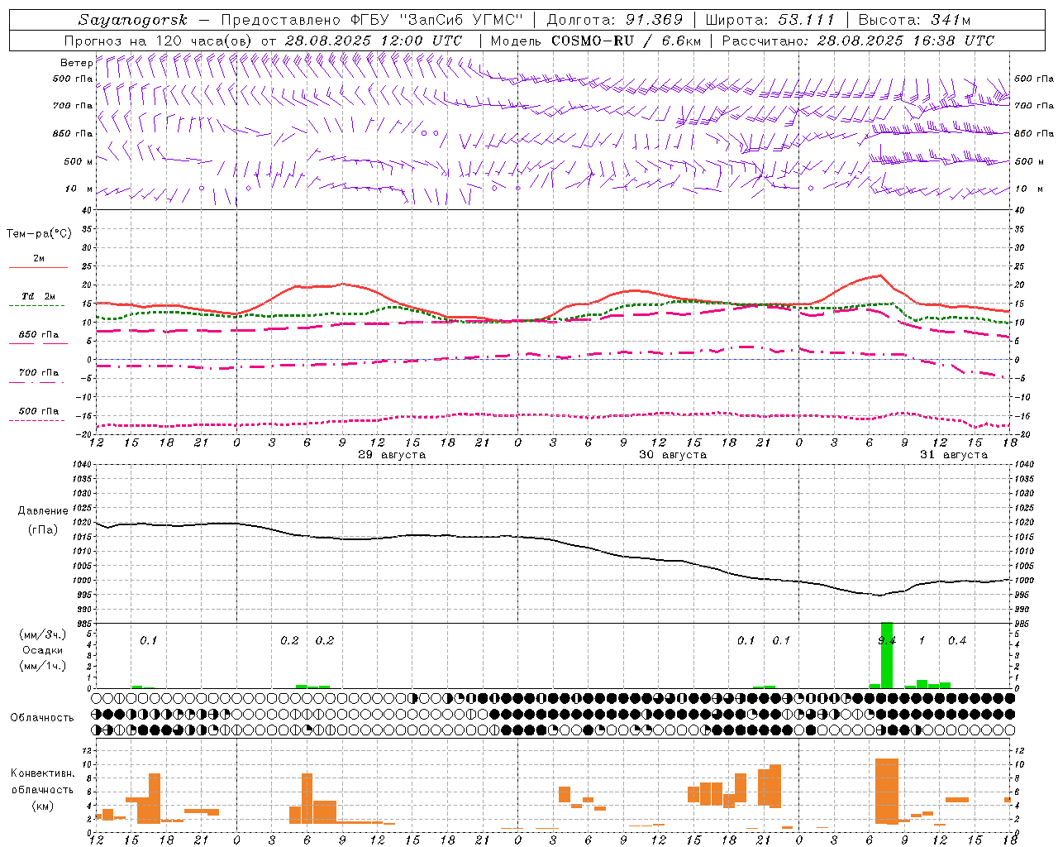The image size is (1058, 847).
Task: Click the Широта: 53.111 value
Action: click(x=770, y=20)
